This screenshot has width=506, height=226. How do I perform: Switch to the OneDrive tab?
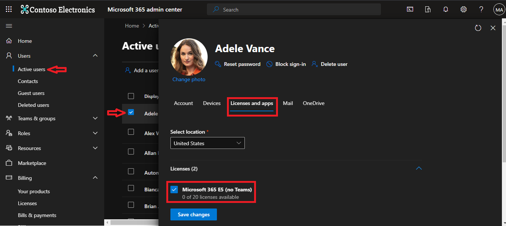coord(314,103)
